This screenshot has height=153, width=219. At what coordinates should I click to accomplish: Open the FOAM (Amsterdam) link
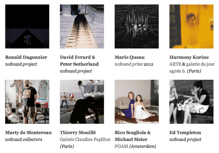[x=135, y=146]
